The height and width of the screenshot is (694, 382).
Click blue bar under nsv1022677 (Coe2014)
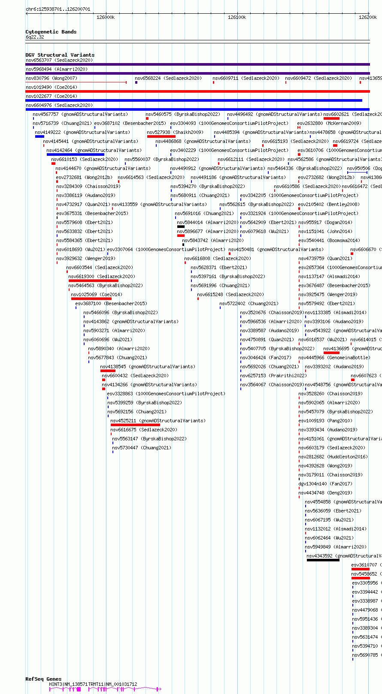[194, 100]
